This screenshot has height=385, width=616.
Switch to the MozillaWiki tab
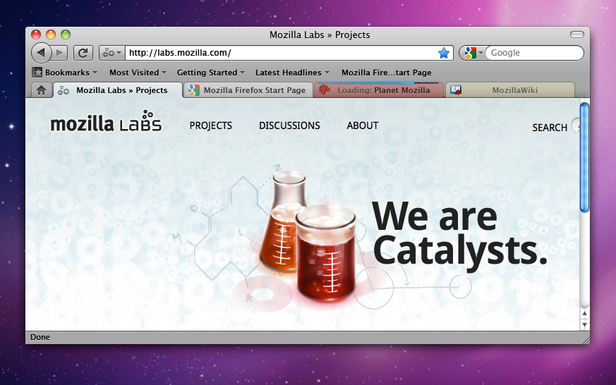point(509,90)
